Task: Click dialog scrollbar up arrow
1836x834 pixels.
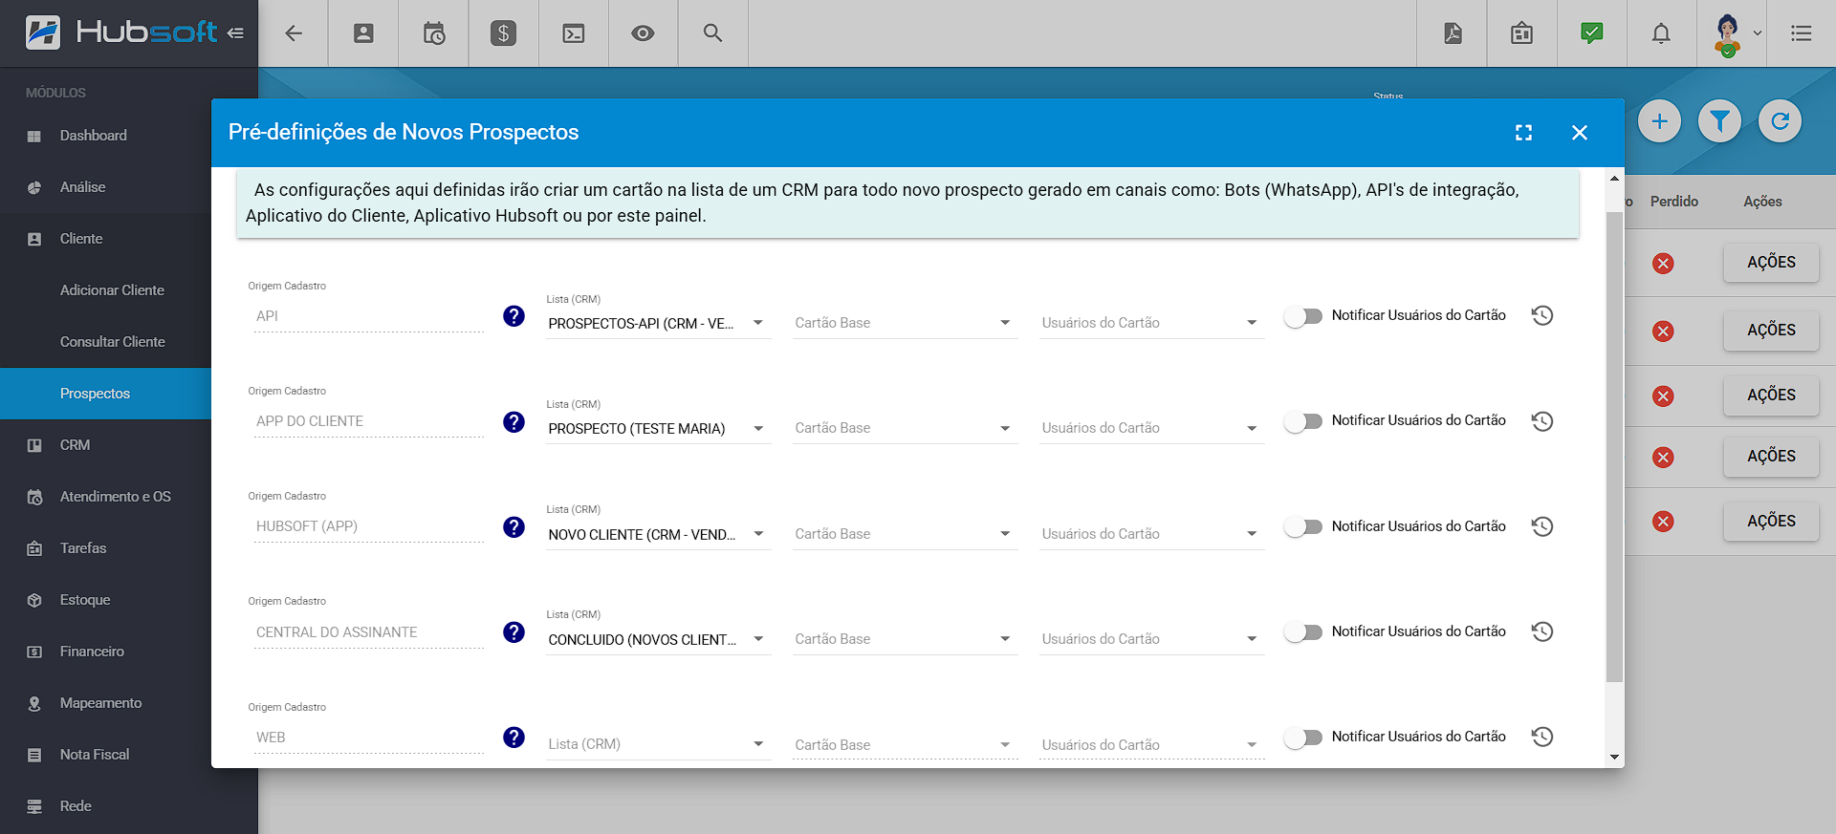Action: pos(1615,179)
